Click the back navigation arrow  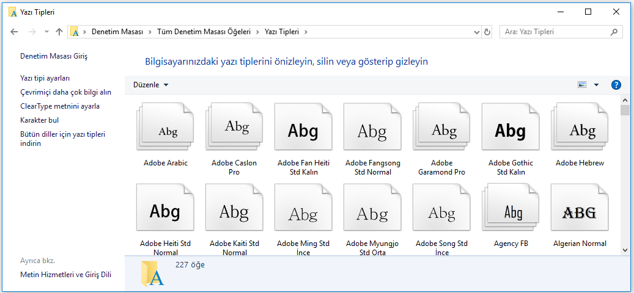coord(15,32)
